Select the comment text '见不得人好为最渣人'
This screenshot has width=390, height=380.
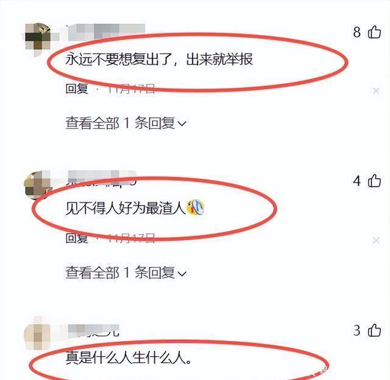(x=126, y=208)
